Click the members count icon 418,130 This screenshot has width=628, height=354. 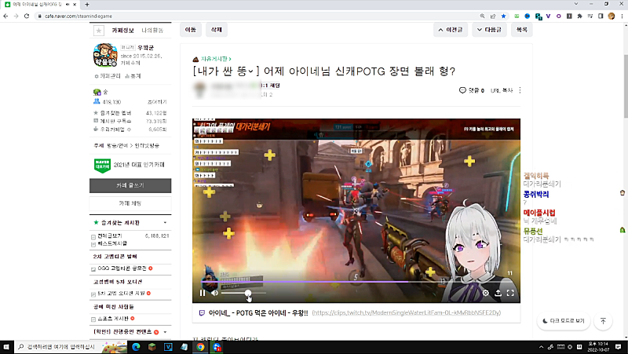tap(97, 102)
